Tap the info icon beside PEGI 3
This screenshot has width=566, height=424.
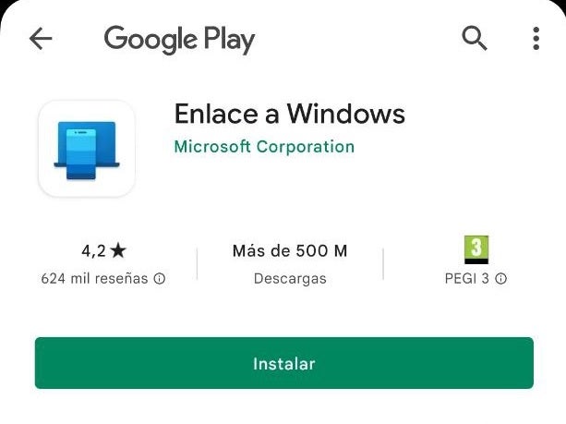(500, 278)
